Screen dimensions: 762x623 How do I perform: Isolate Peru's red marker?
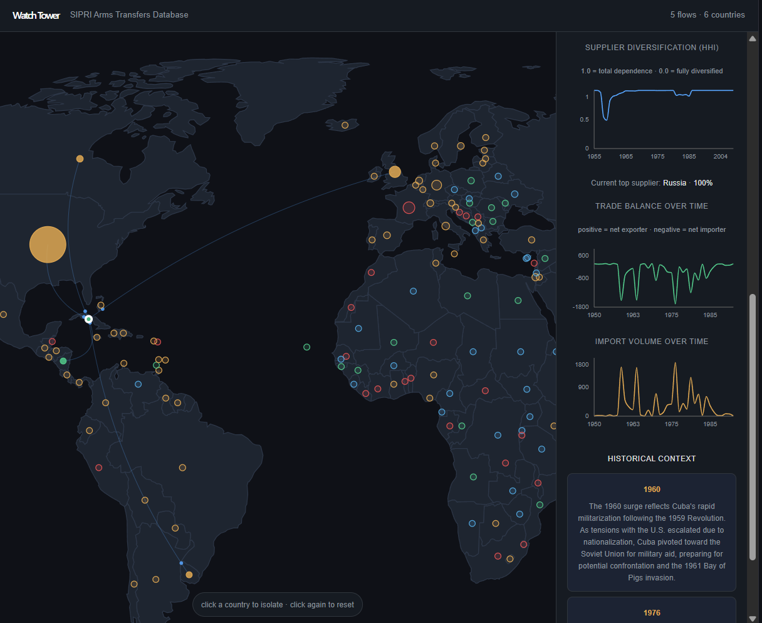[98, 468]
